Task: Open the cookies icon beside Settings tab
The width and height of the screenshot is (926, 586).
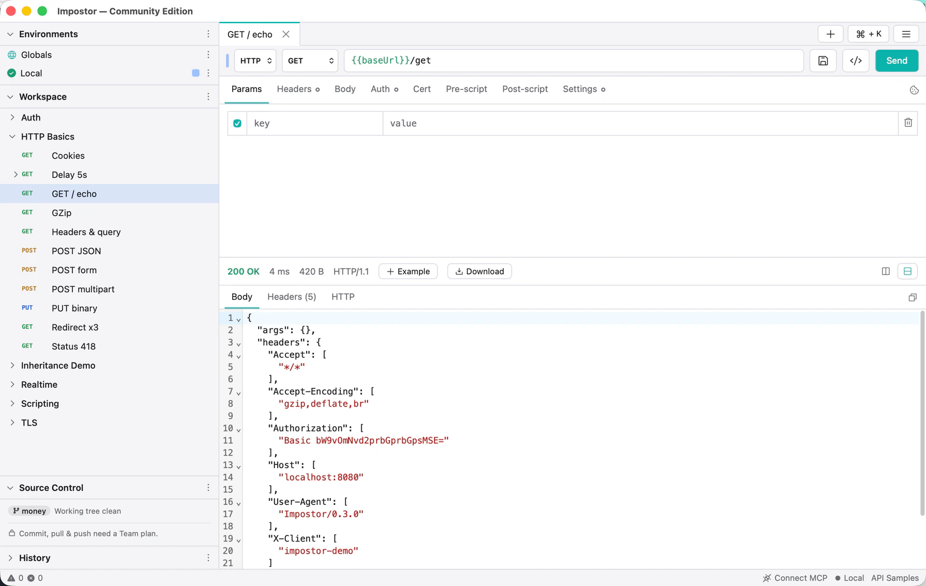Action: (x=914, y=90)
